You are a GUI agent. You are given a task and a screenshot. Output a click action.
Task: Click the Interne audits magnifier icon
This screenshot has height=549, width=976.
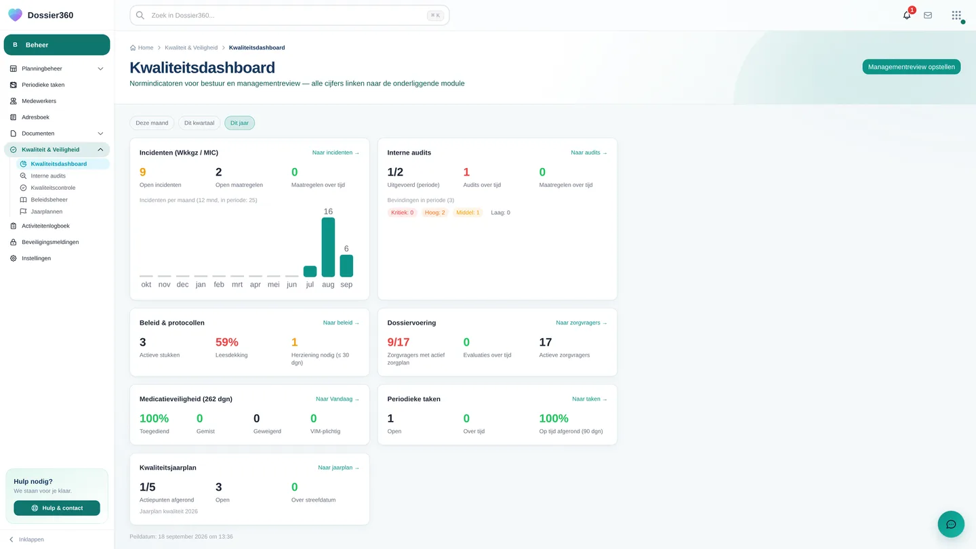(23, 176)
